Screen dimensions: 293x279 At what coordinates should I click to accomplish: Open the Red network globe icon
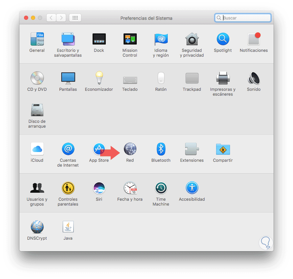pos(130,149)
